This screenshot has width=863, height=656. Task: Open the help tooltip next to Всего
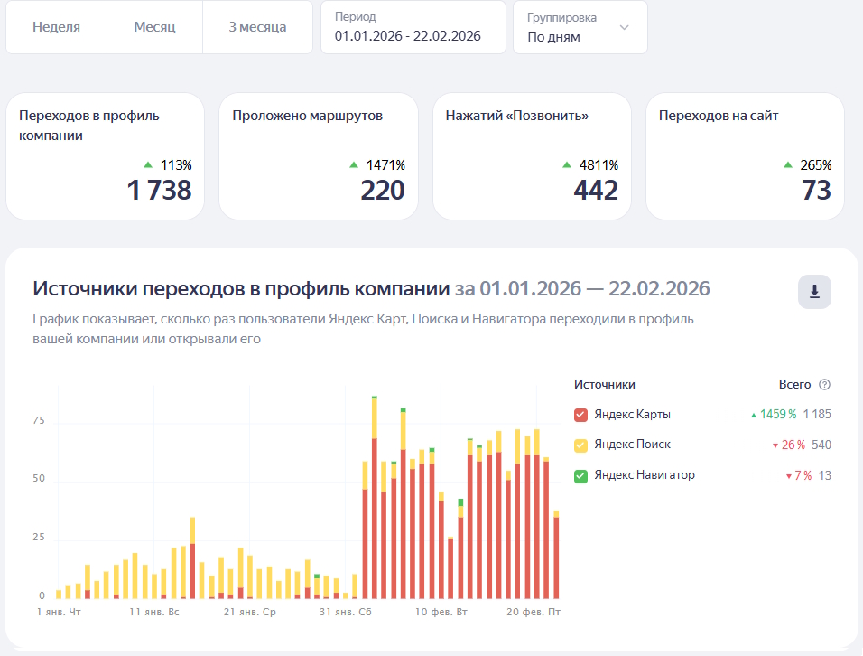tap(824, 384)
